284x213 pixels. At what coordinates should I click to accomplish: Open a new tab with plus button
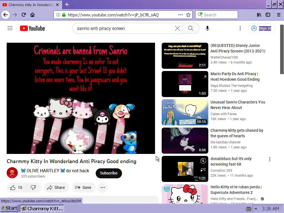tap(67, 4)
